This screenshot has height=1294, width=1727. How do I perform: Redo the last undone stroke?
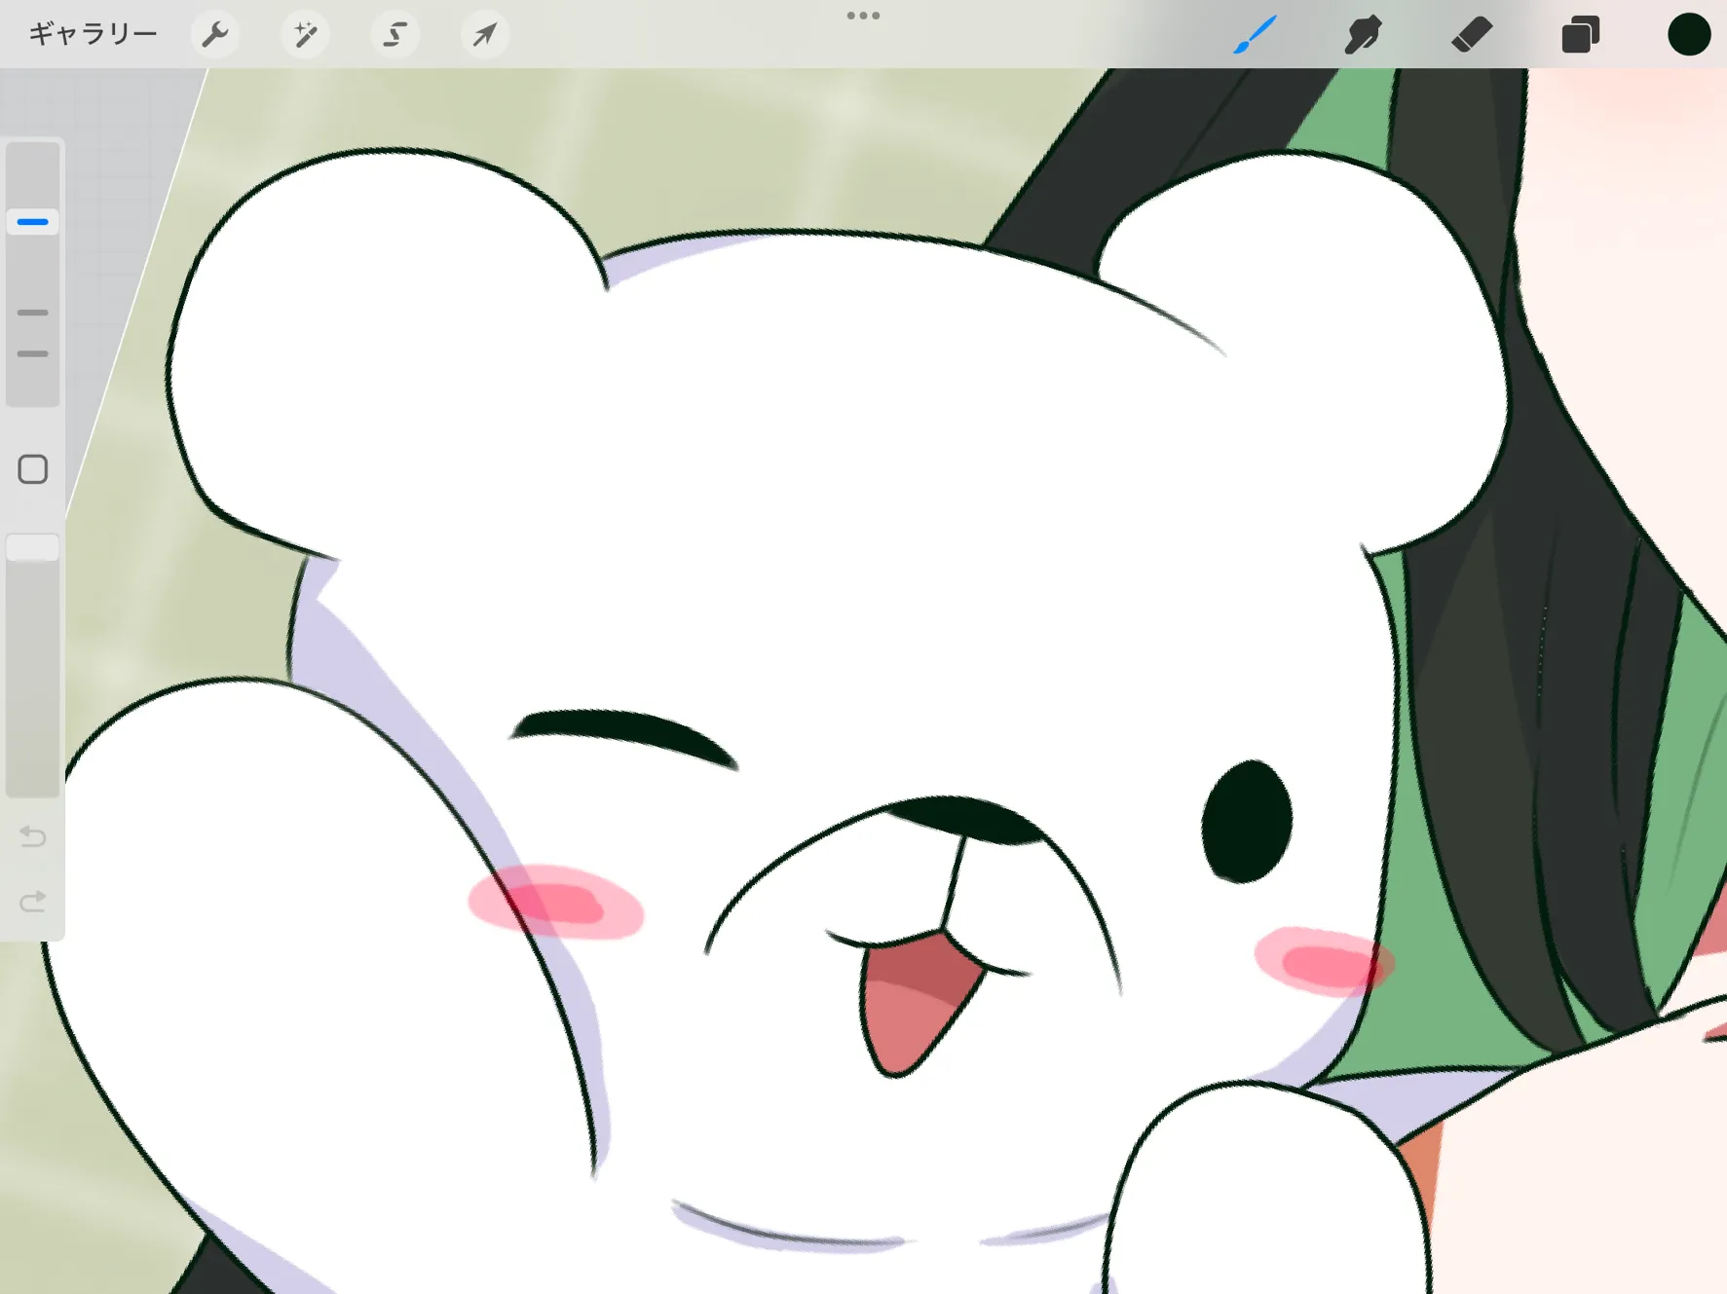pyautogui.click(x=33, y=902)
